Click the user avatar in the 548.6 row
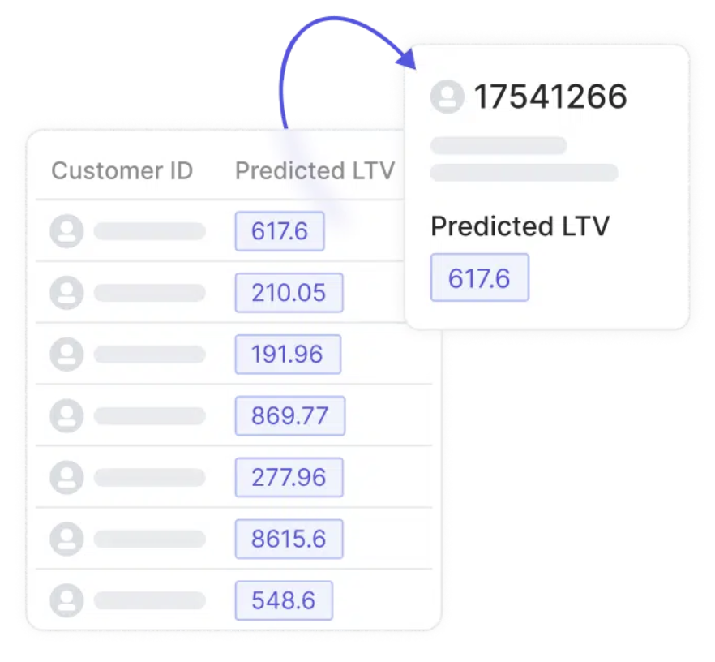 click(66, 600)
